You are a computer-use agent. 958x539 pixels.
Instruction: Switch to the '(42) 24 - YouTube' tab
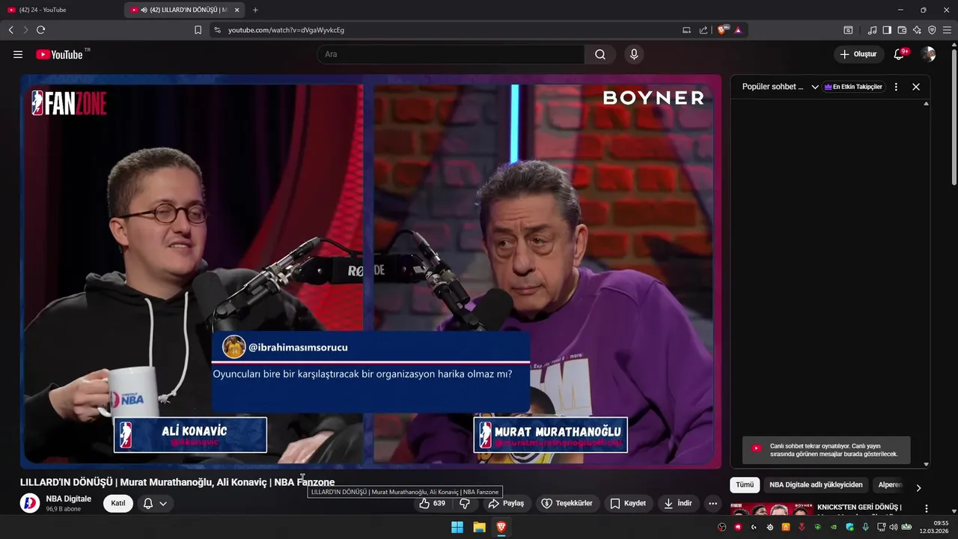(61, 10)
